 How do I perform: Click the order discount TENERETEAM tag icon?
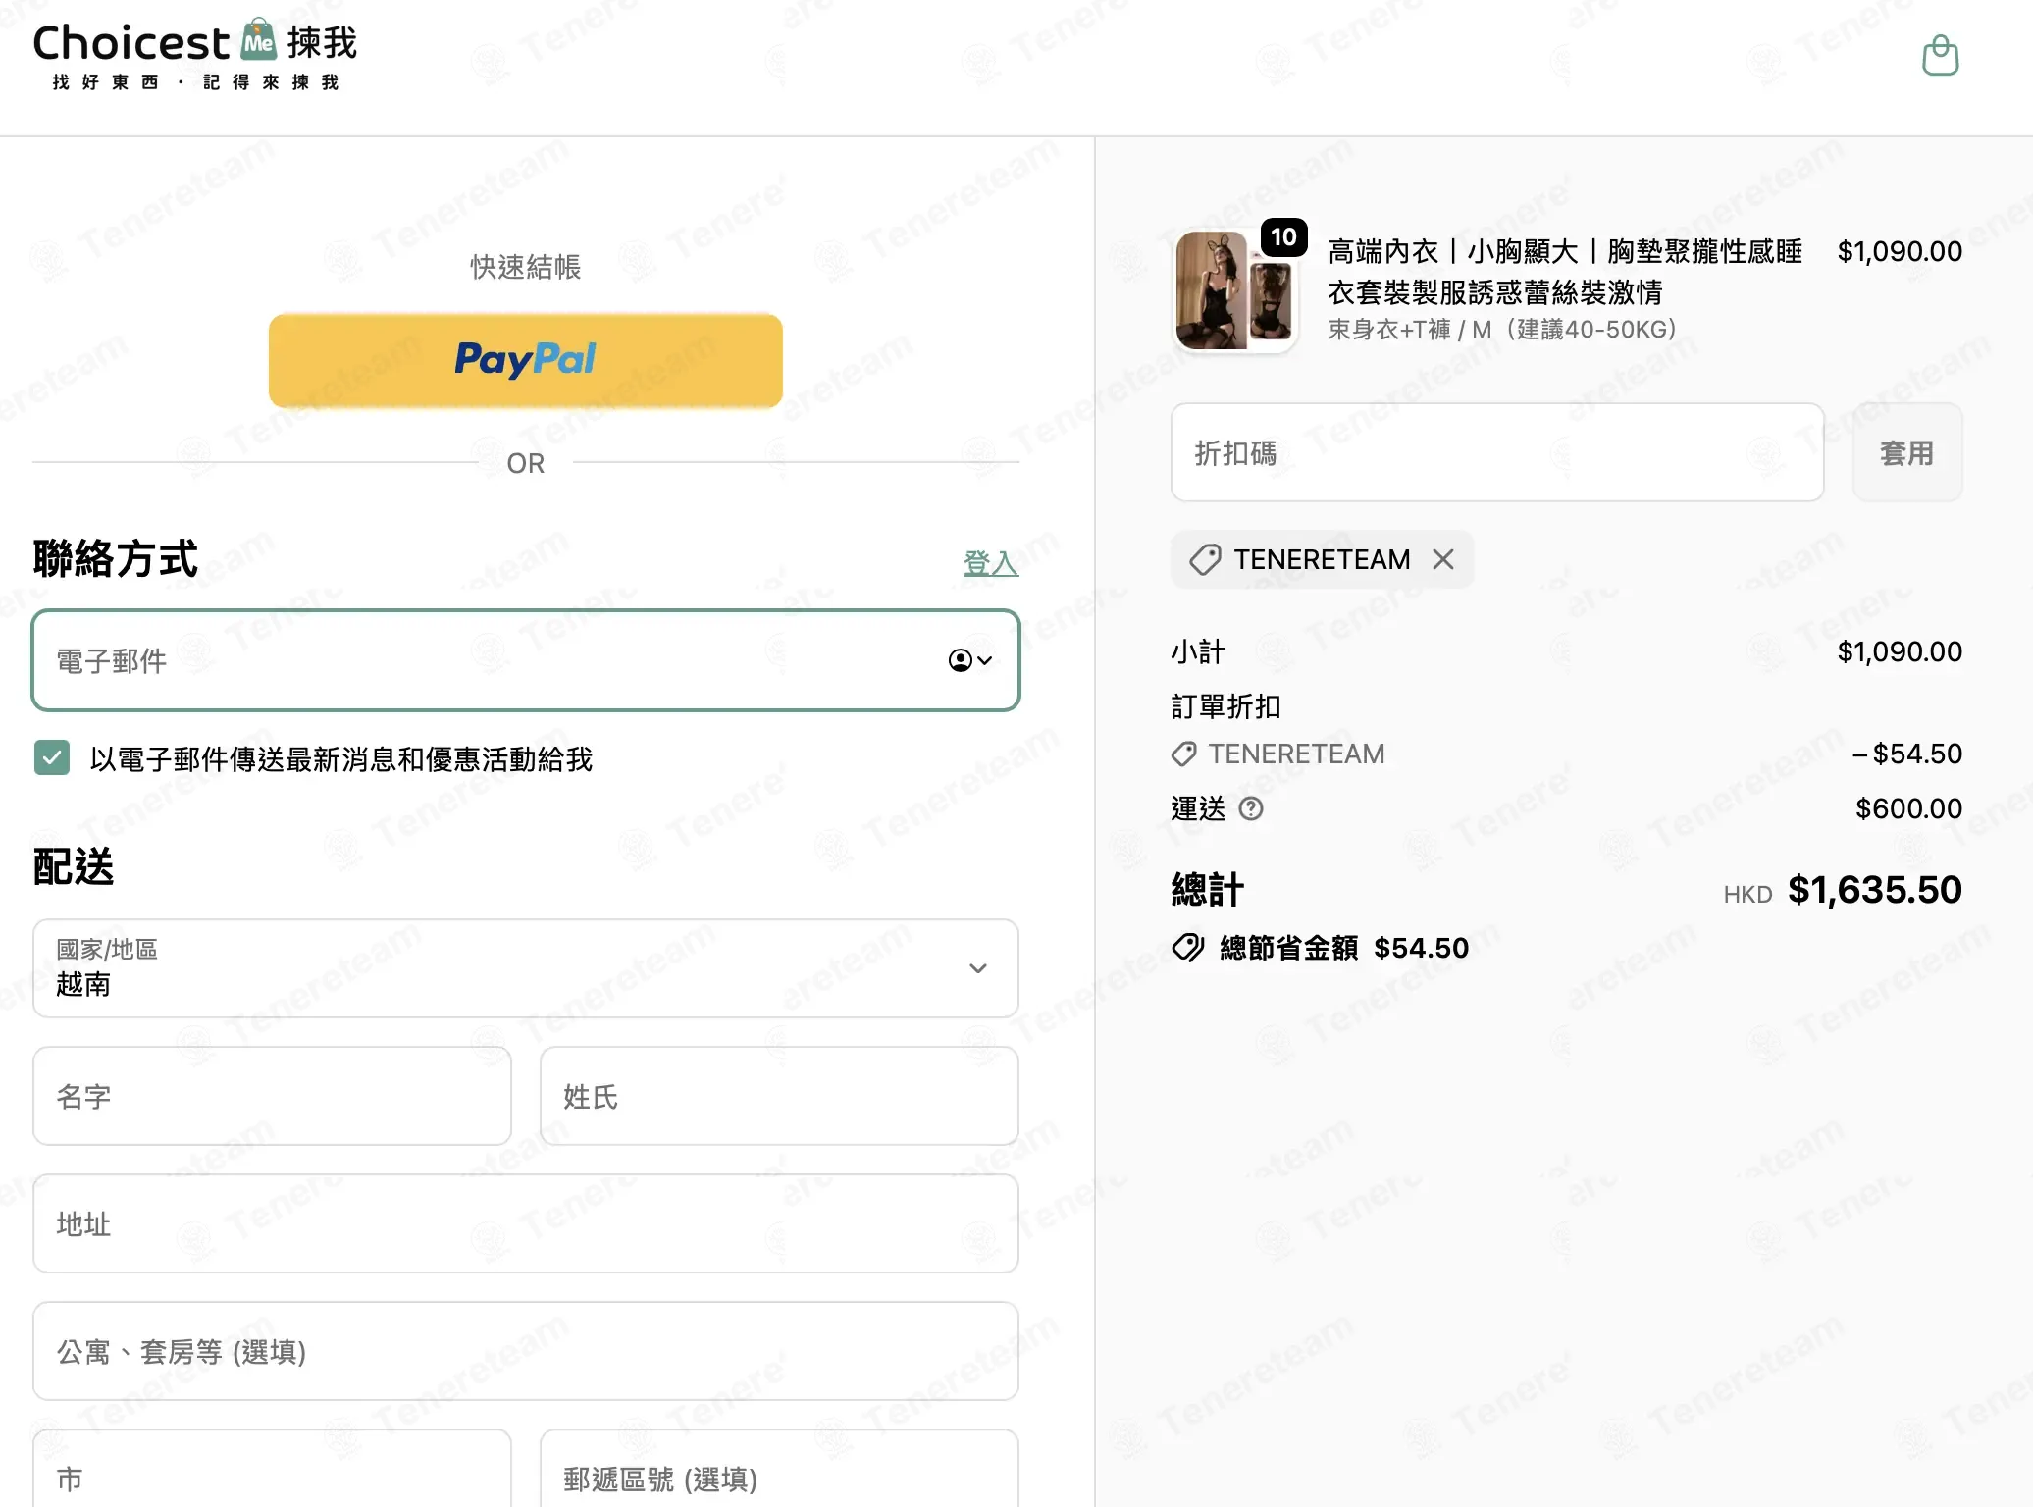point(1184,753)
